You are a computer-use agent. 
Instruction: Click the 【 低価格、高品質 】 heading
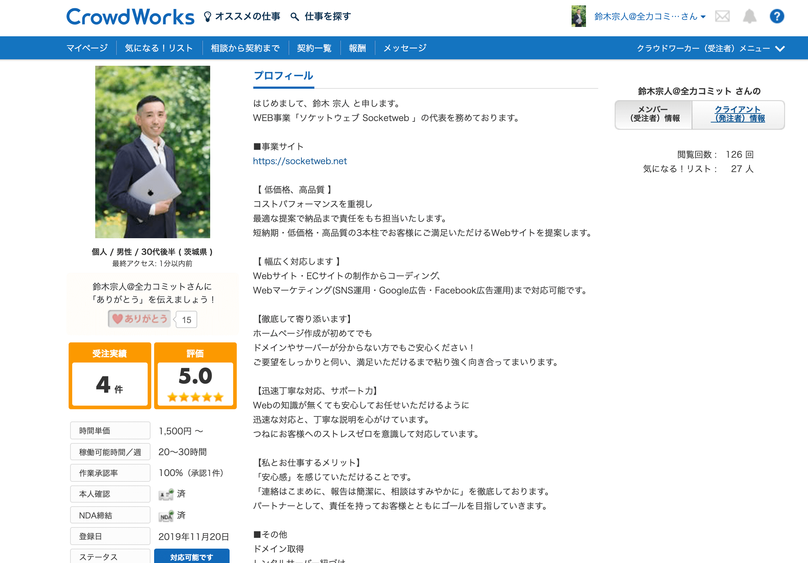[x=294, y=190]
